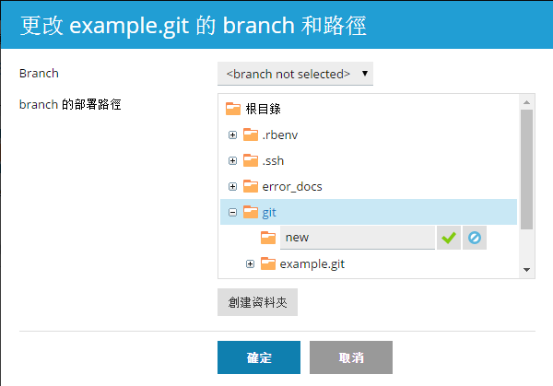Click the .ssh folder icon
Viewport: 553px width, 386px height.
[x=251, y=160]
